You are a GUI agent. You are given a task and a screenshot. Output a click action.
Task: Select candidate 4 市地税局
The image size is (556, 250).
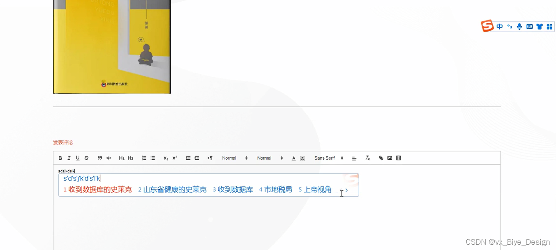276,190
